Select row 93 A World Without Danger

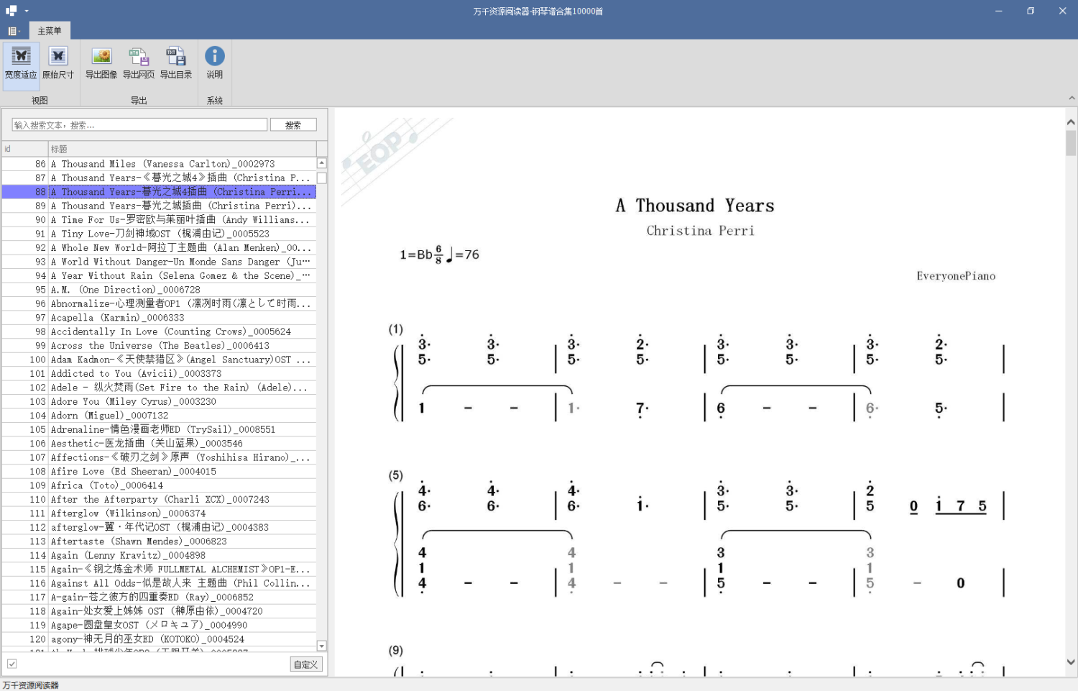[x=159, y=262]
